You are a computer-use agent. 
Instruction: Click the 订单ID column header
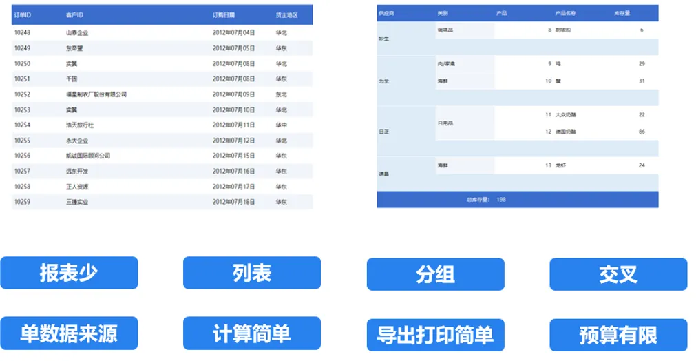tap(23, 15)
